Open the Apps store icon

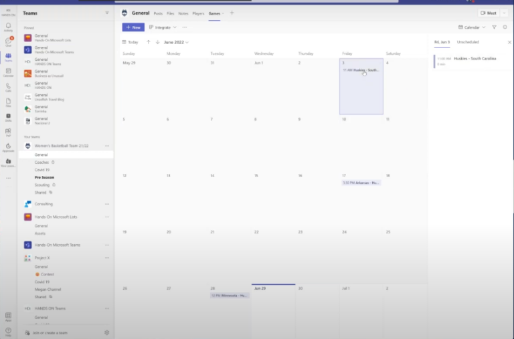click(8, 317)
